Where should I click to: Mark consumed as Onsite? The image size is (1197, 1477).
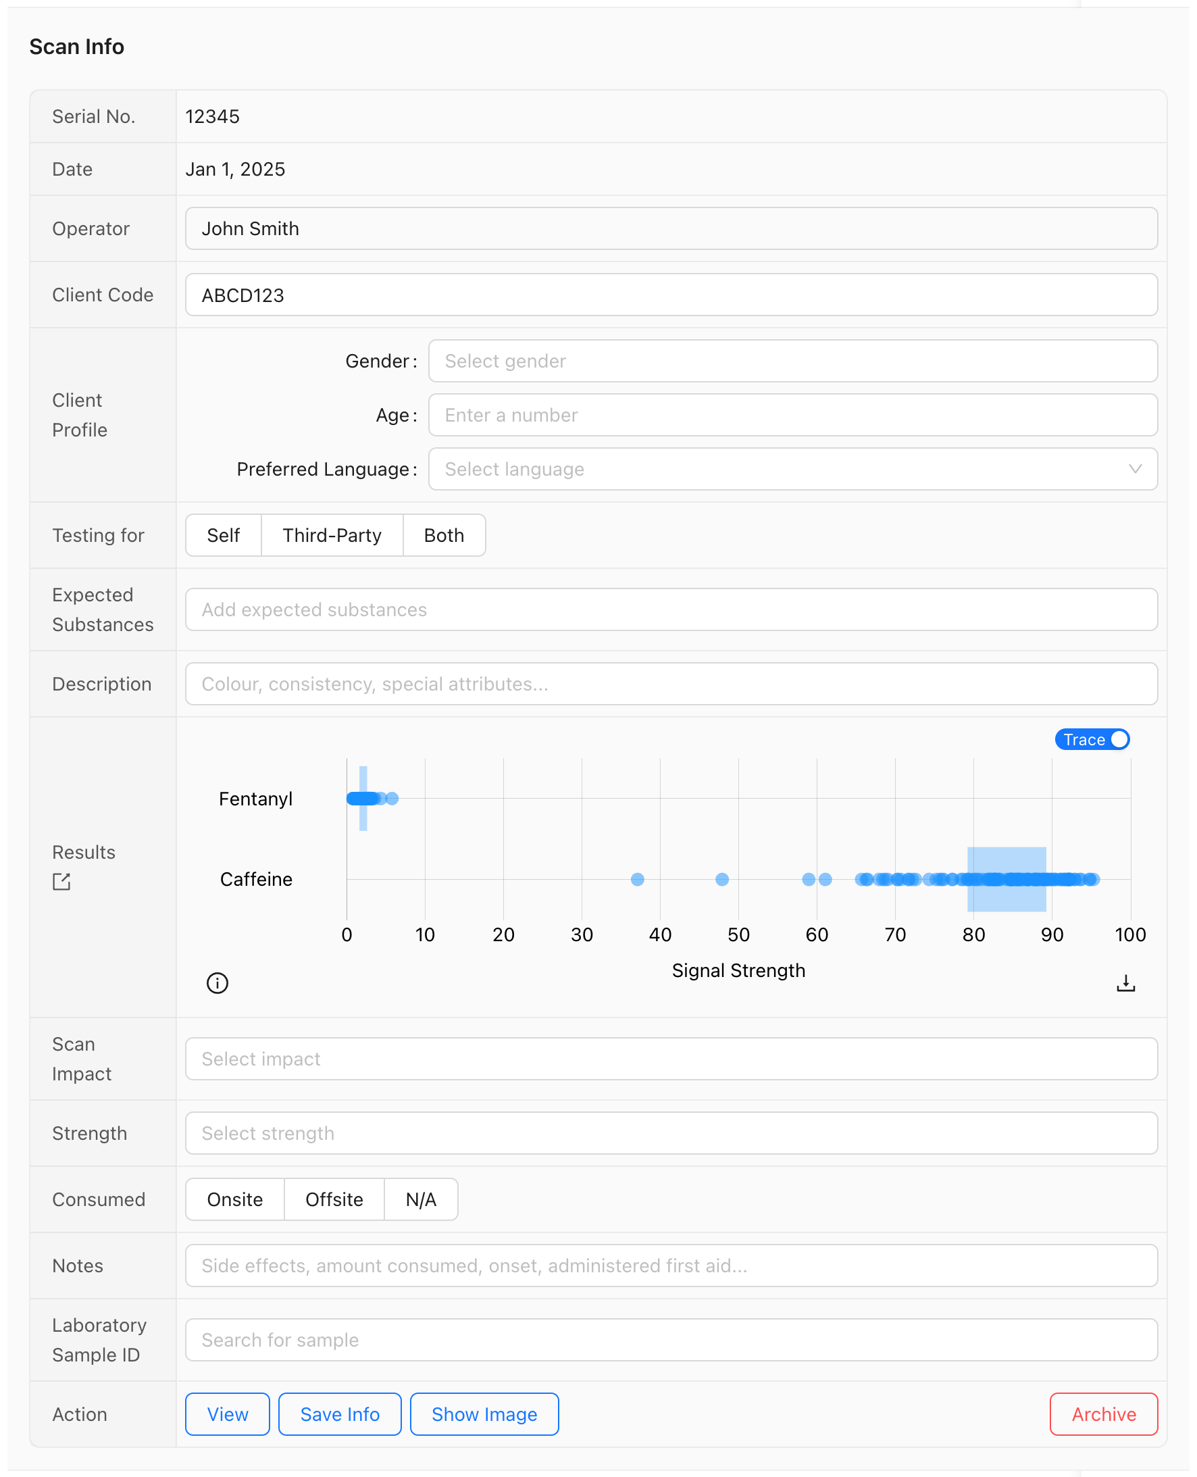point(234,1199)
